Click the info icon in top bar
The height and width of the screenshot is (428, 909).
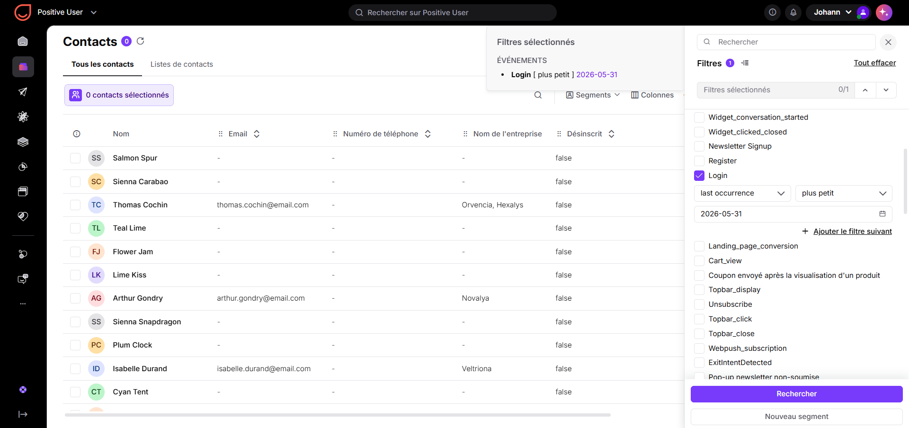[772, 12]
